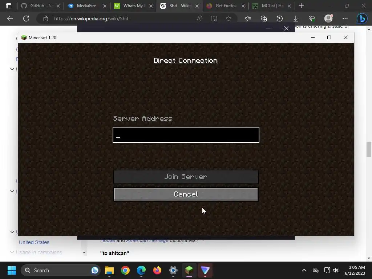Close the MediaFire tab

(x=105, y=6)
